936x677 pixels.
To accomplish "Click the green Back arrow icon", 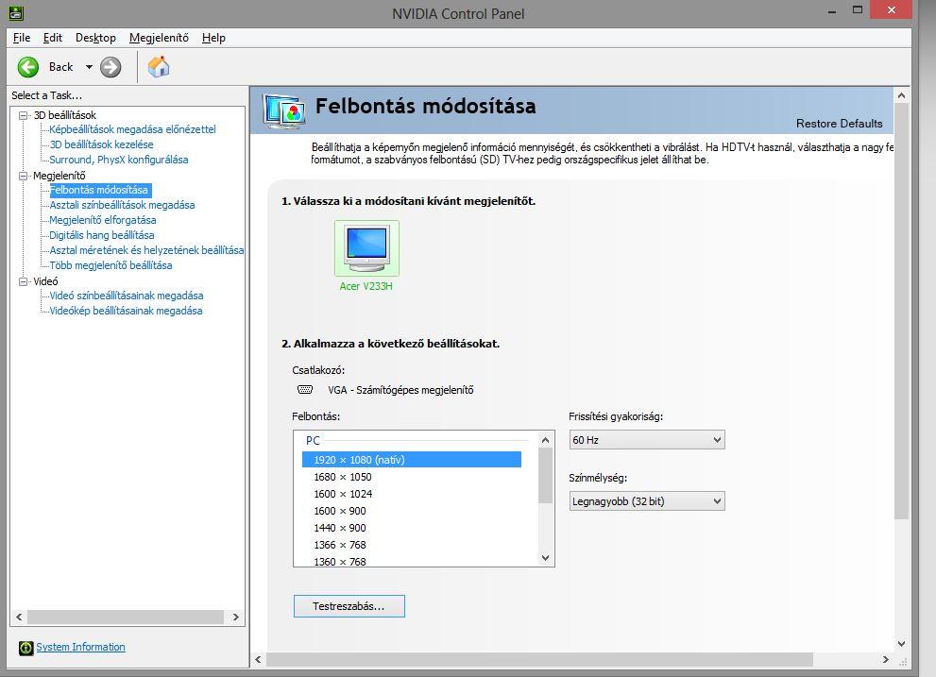I will [x=28, y=67].
